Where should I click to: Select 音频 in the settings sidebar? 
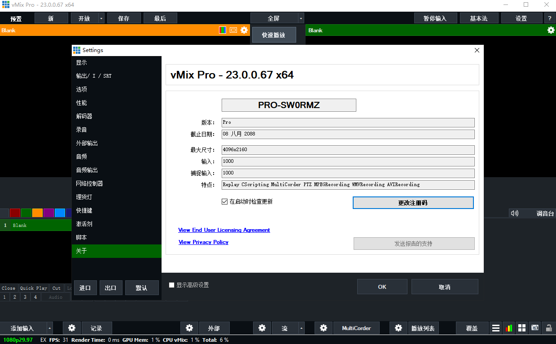(x=81, y=157)
